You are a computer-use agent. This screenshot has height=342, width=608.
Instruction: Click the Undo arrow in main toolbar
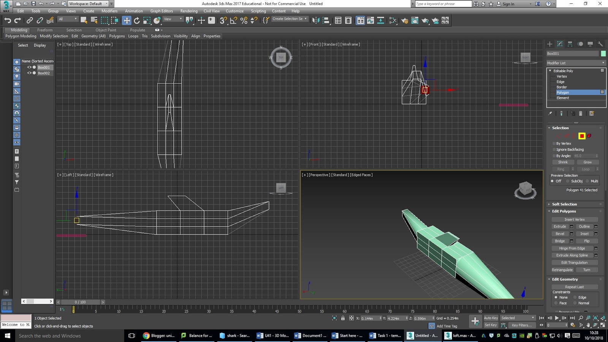8,21
